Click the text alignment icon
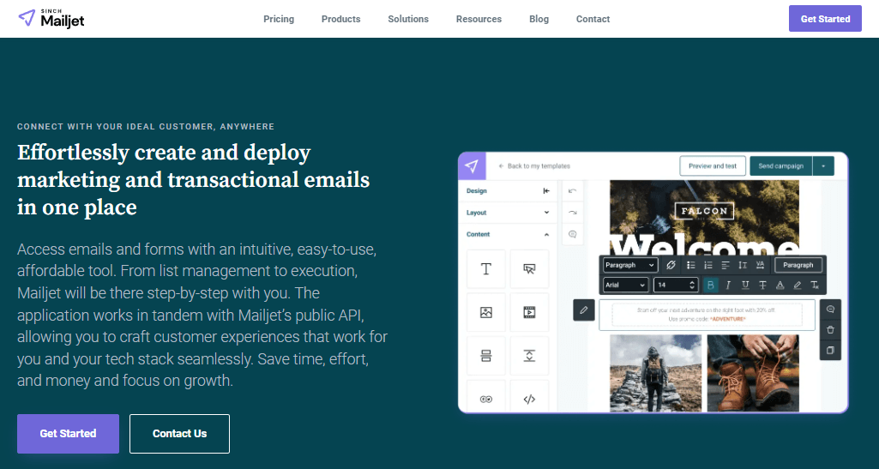 click(725, 265)
